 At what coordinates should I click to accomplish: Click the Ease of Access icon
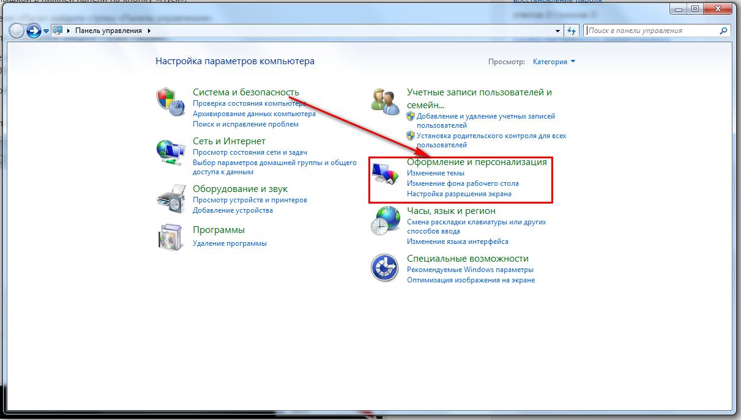(x=385, y=268)
